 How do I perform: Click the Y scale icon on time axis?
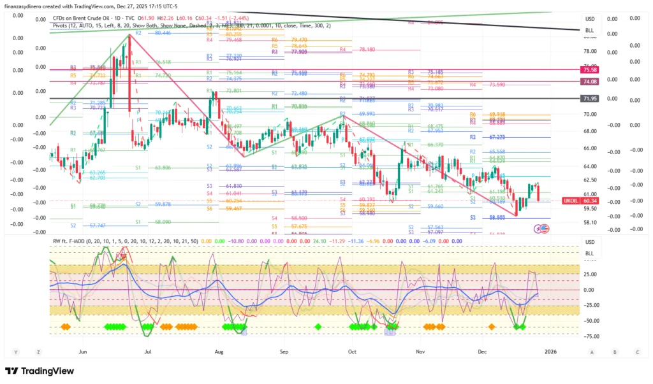click(x=15, y=352)
